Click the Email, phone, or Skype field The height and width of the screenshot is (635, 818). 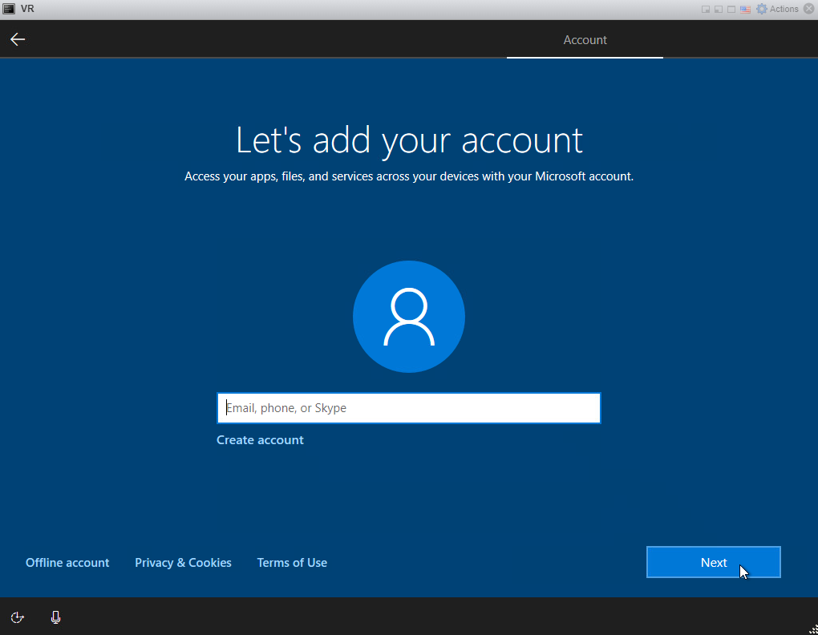[x=409, y=407]
